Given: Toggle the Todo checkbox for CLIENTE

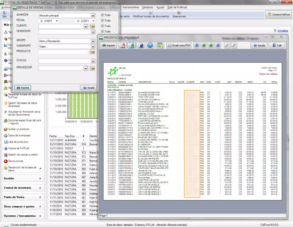Looking at the screenshot, I should coord(102,26).
